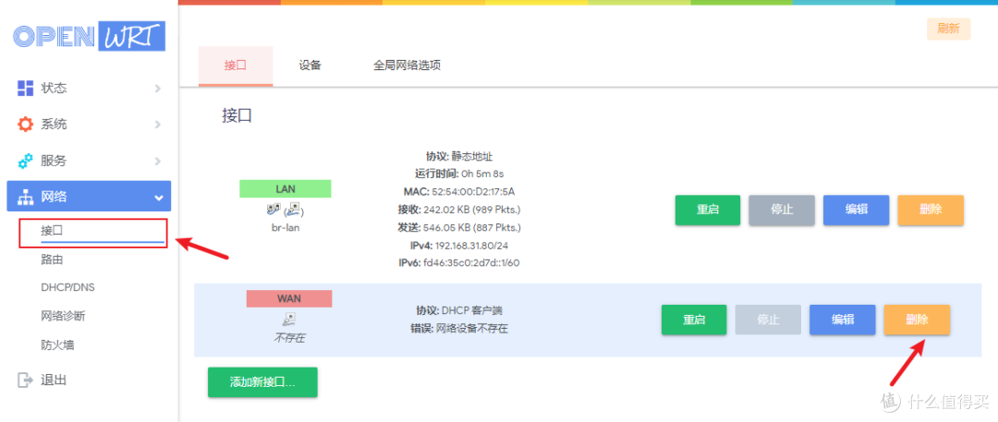
Task: Delete the LAN interface
Action: coord(931,210)
